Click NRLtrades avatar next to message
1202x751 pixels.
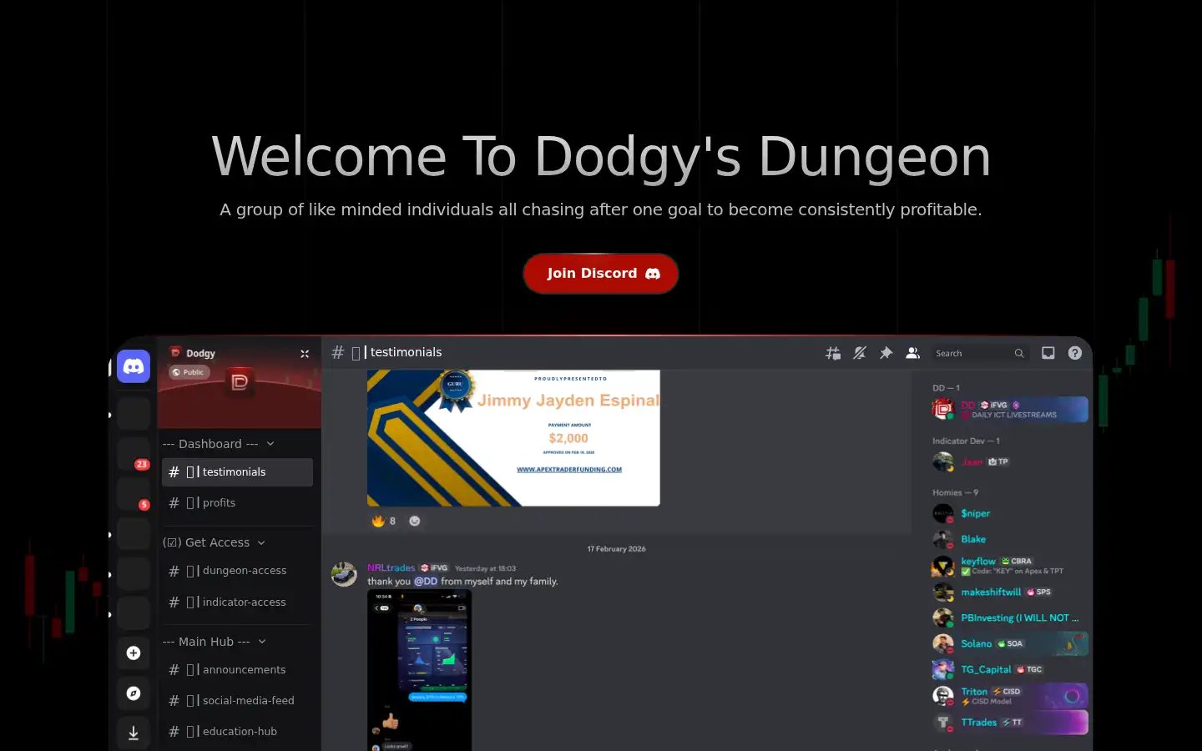tap(344, 574)
